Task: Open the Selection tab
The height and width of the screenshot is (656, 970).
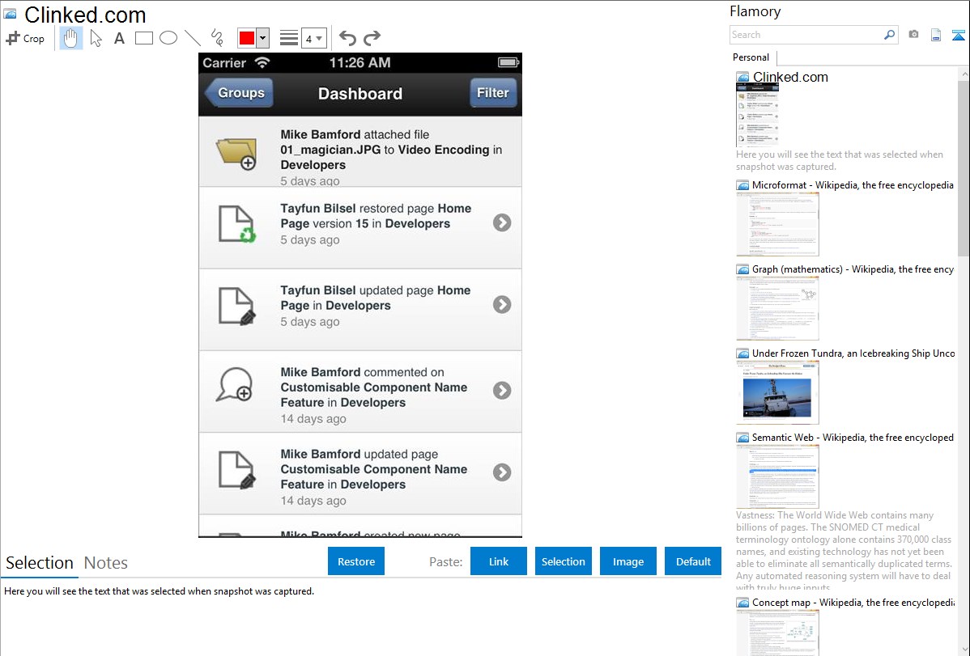Action: click(40, 563)
